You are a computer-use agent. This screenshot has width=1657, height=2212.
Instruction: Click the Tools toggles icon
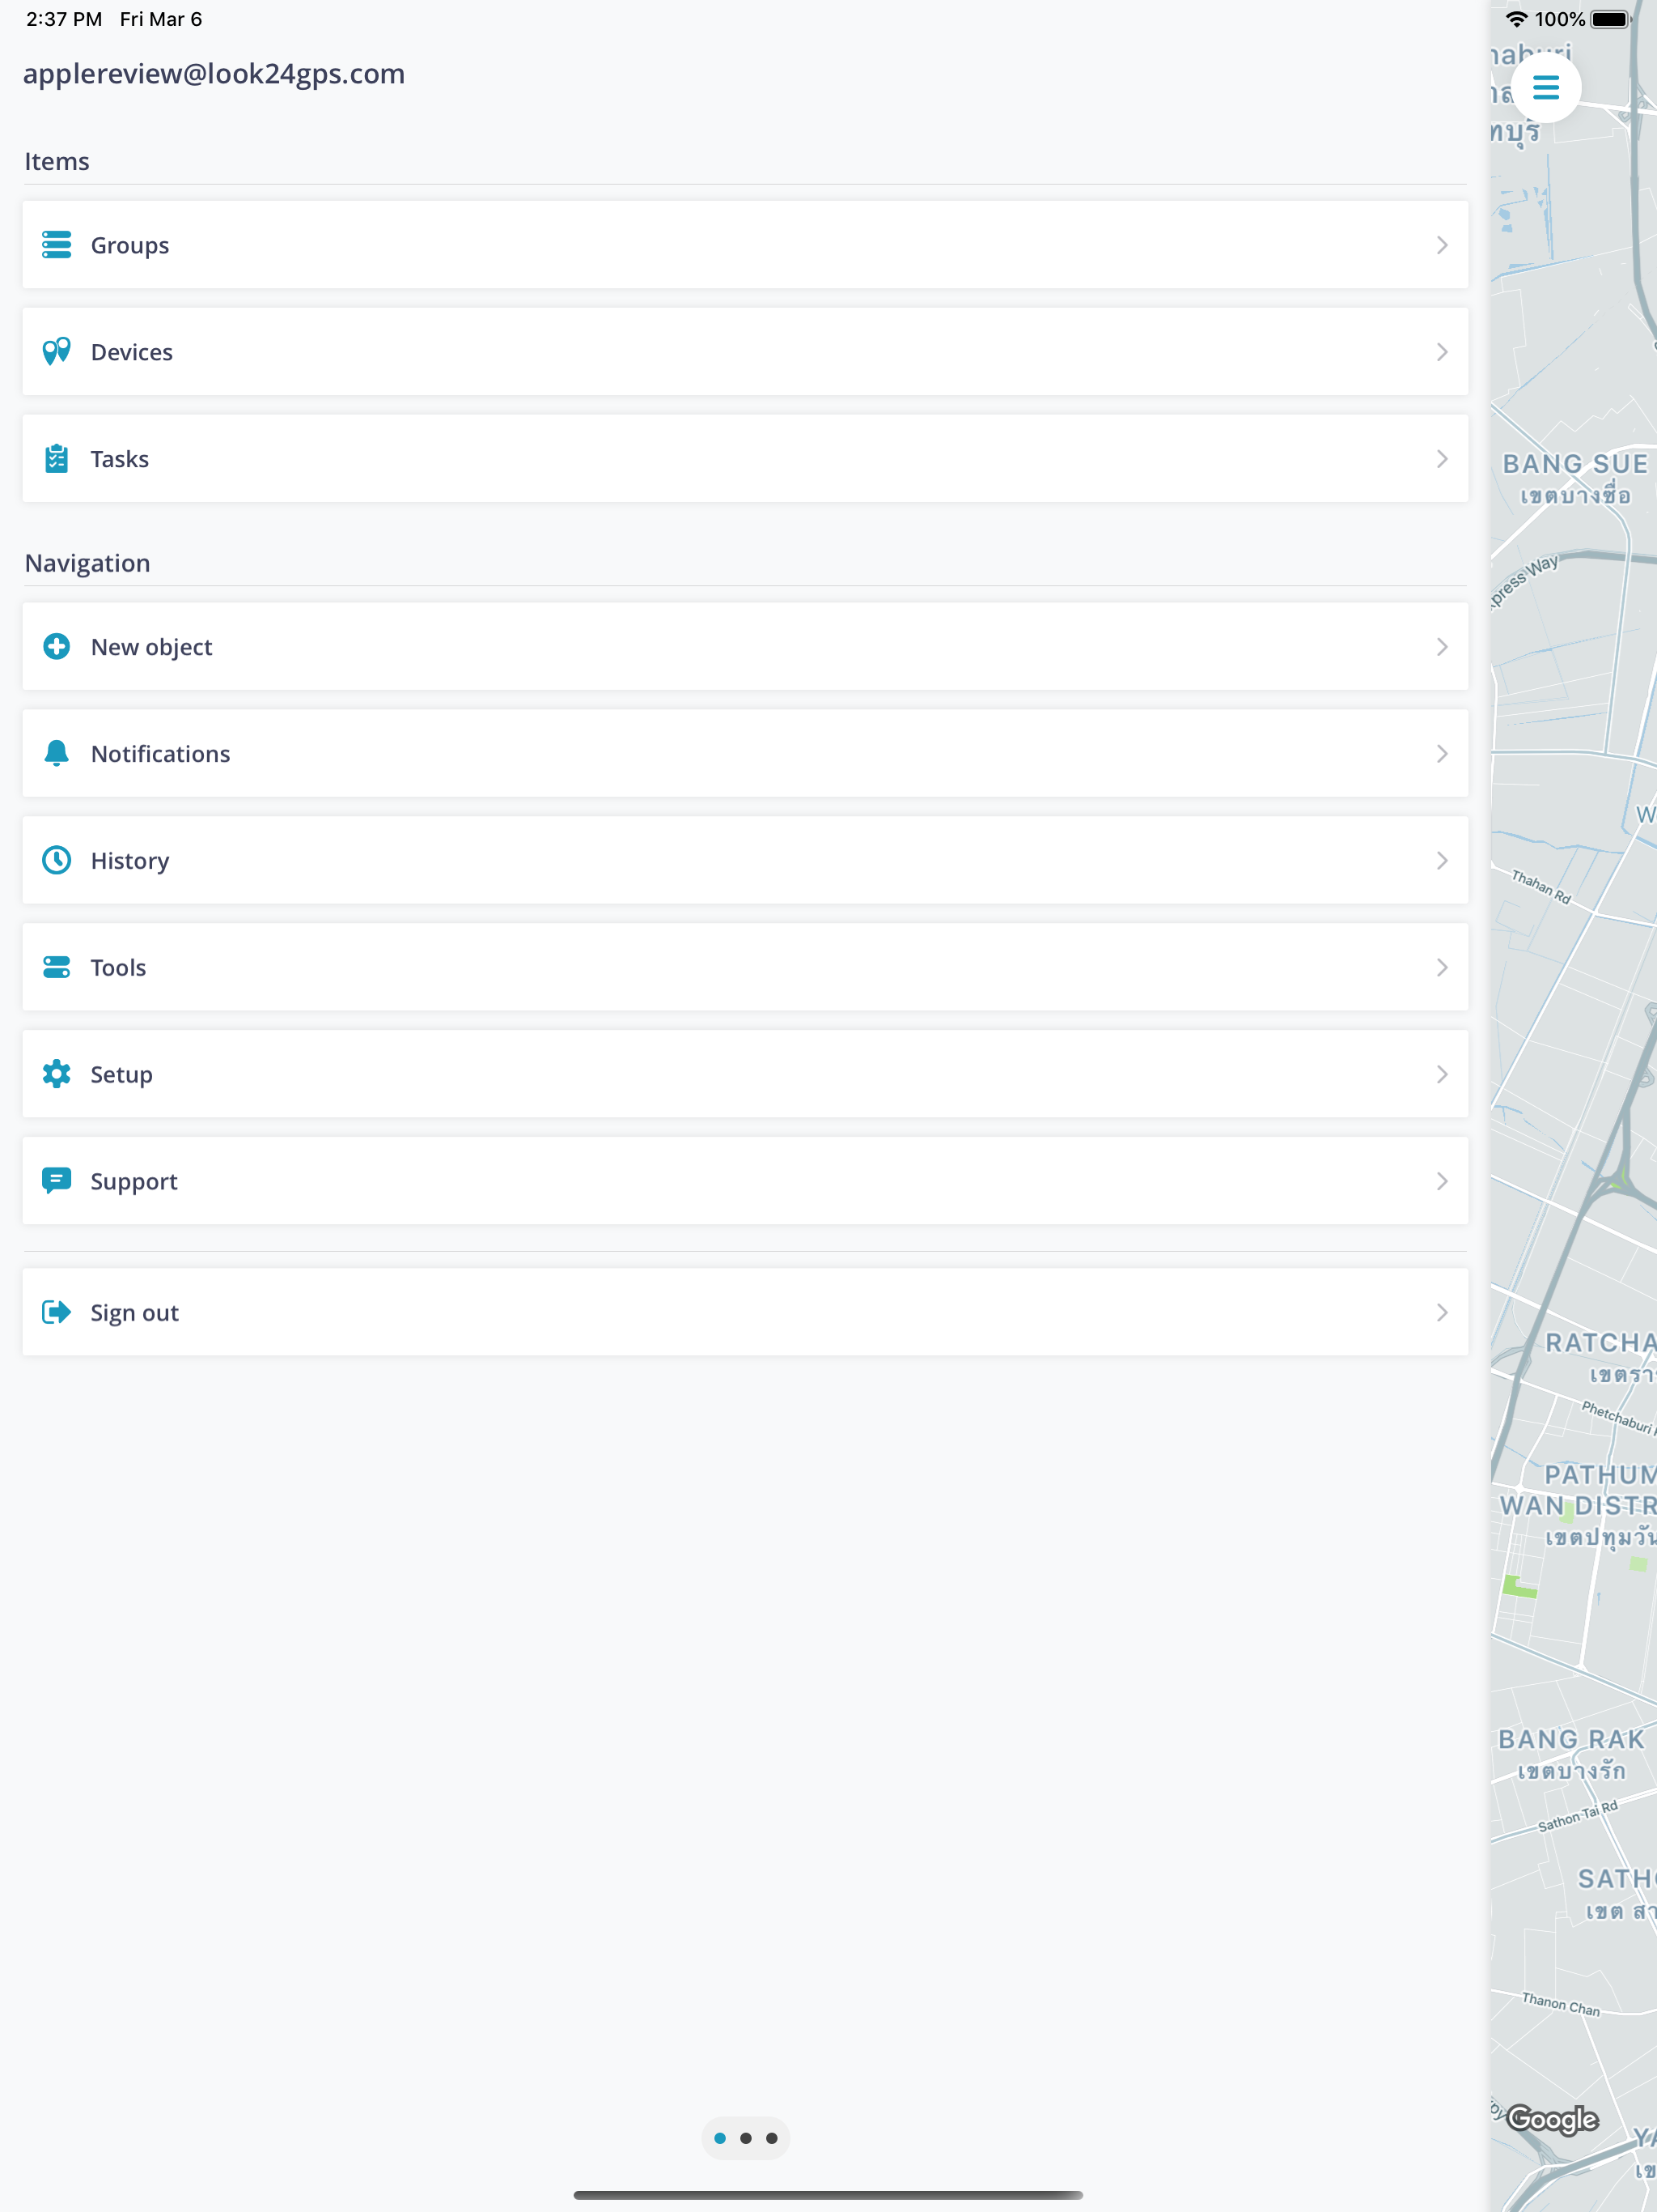(x=57, y=968)
